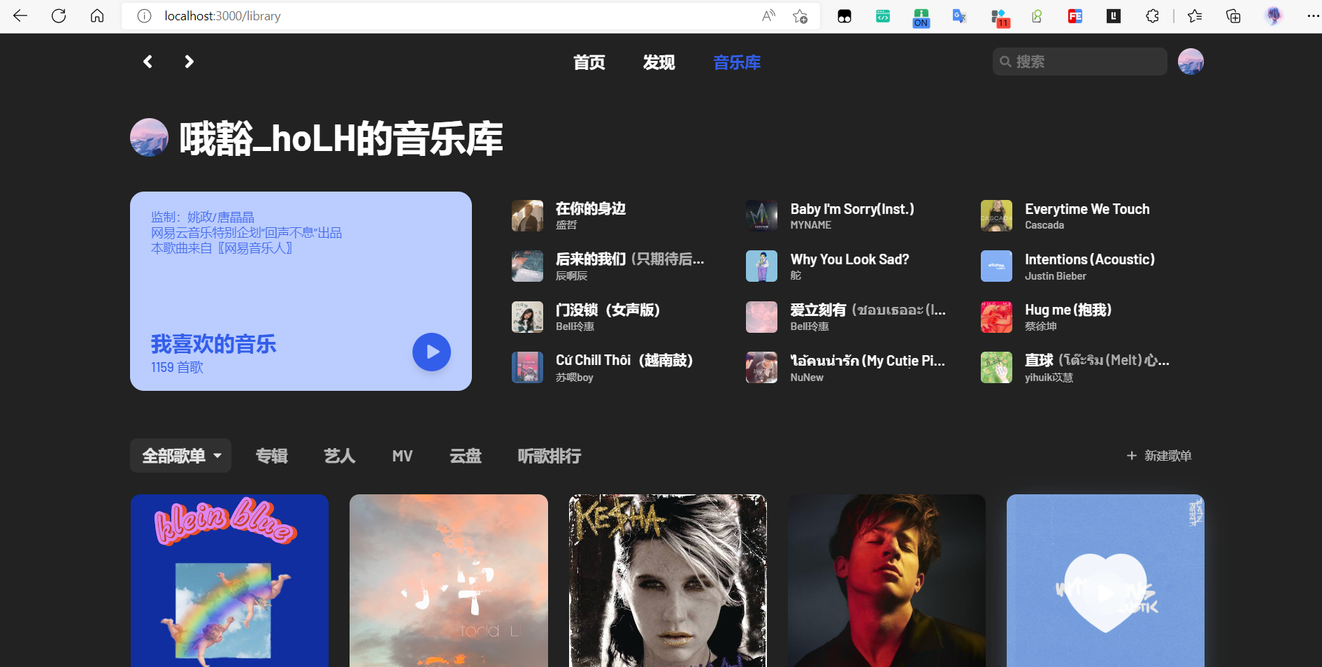1322x667 pixels.
Task: Click the plus icon next to 新建歌单
Action: coord(1131,455)
